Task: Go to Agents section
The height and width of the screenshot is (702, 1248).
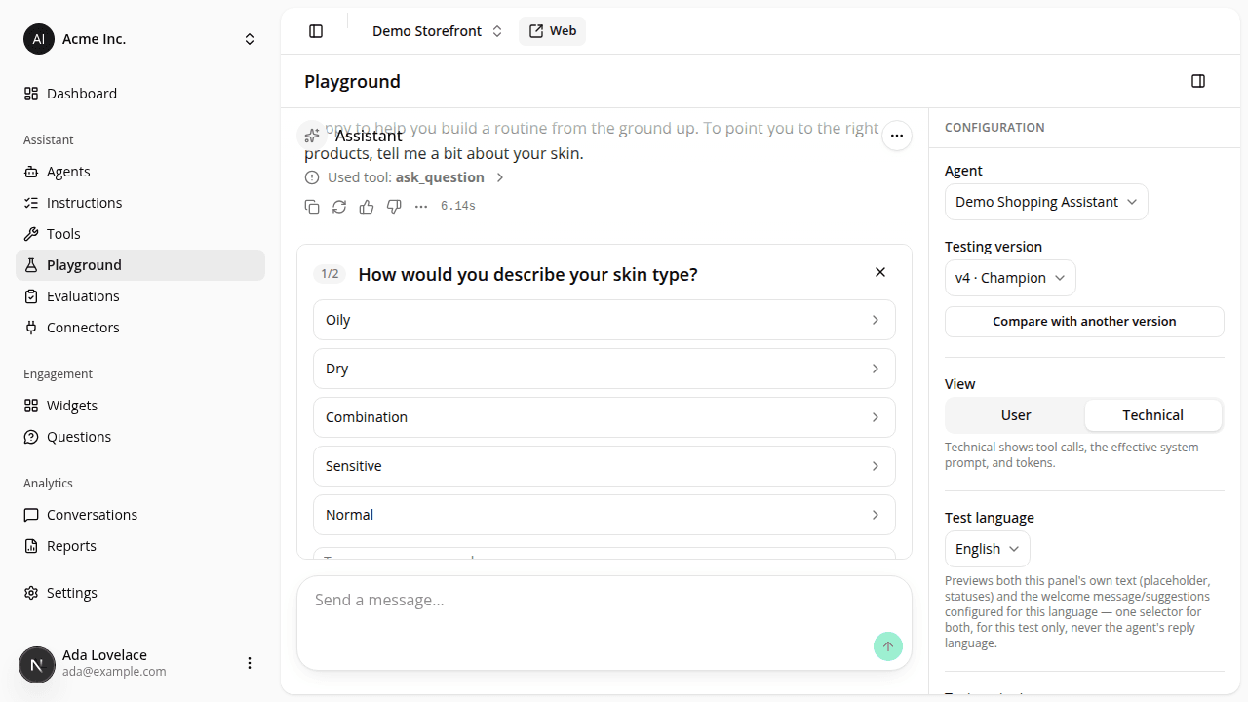Action: 140,172
